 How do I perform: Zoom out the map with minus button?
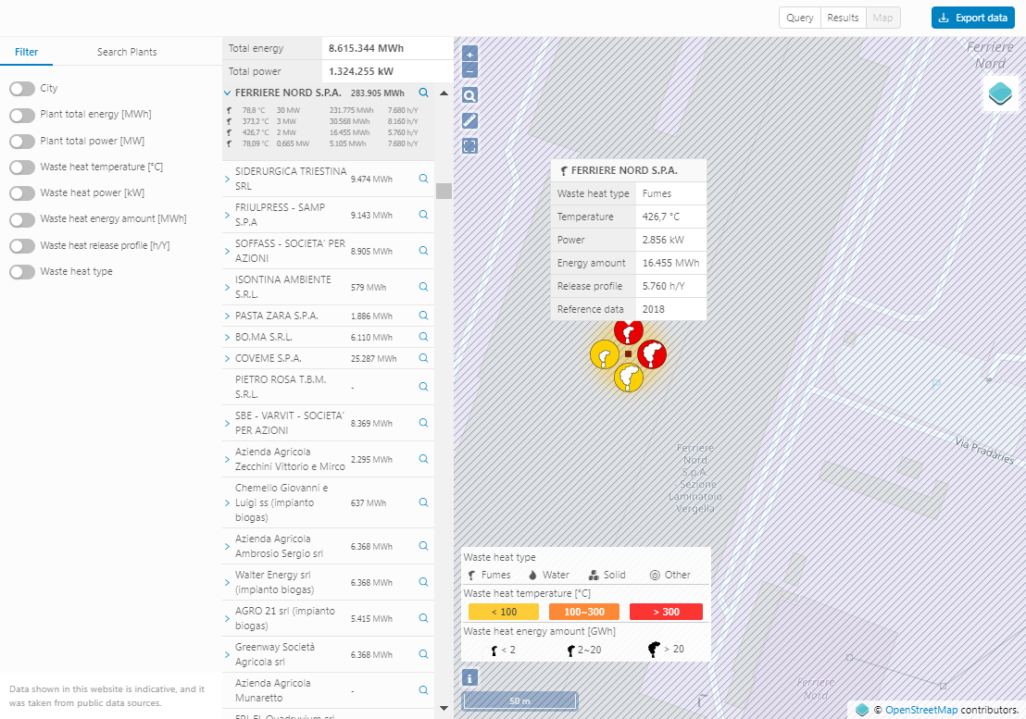click(x=469, y=70)
